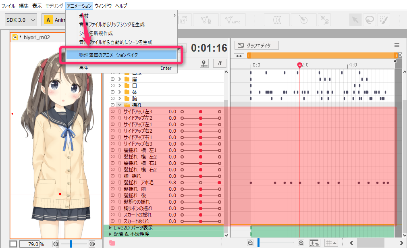Click the automatic mesh generation AUTO icon

[x=233, y=20]
